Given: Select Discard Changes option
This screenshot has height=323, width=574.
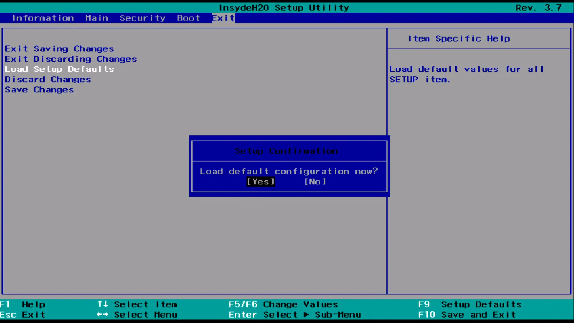Looking at the screenshot, I should (x=47, y=79).
